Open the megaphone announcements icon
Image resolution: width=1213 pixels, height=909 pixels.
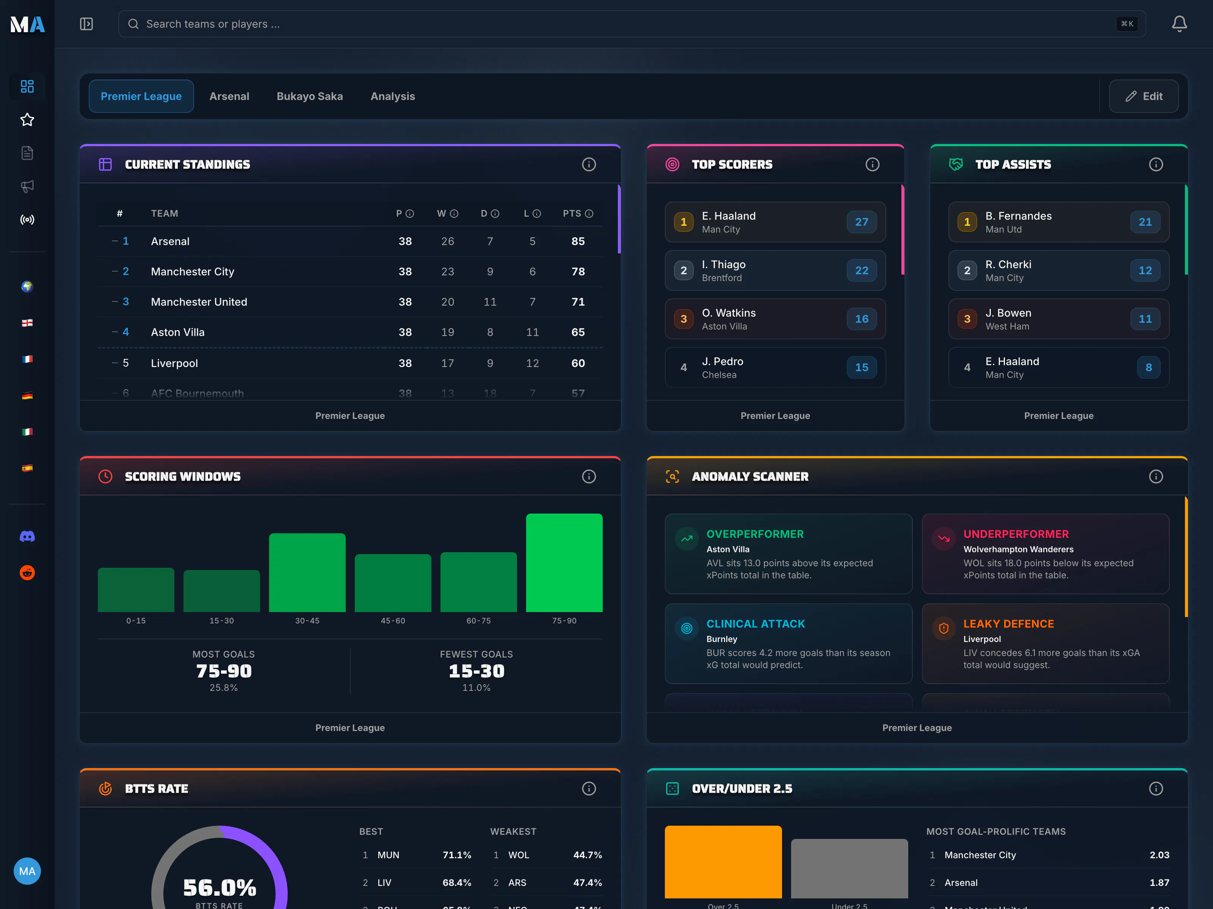pyautogui.click(x=27, y=186)
